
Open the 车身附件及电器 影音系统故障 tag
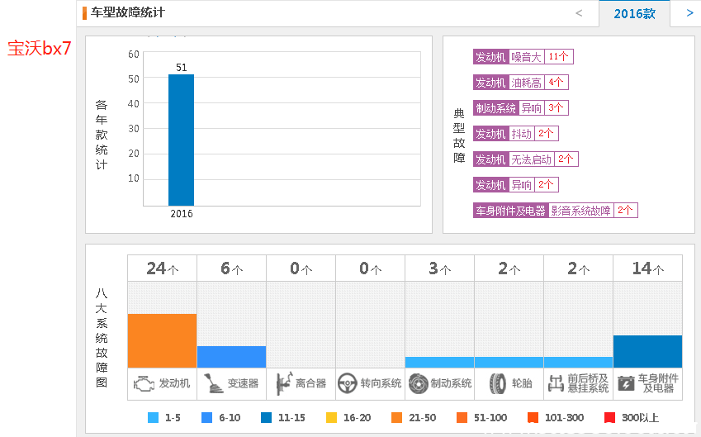[555, 211]
